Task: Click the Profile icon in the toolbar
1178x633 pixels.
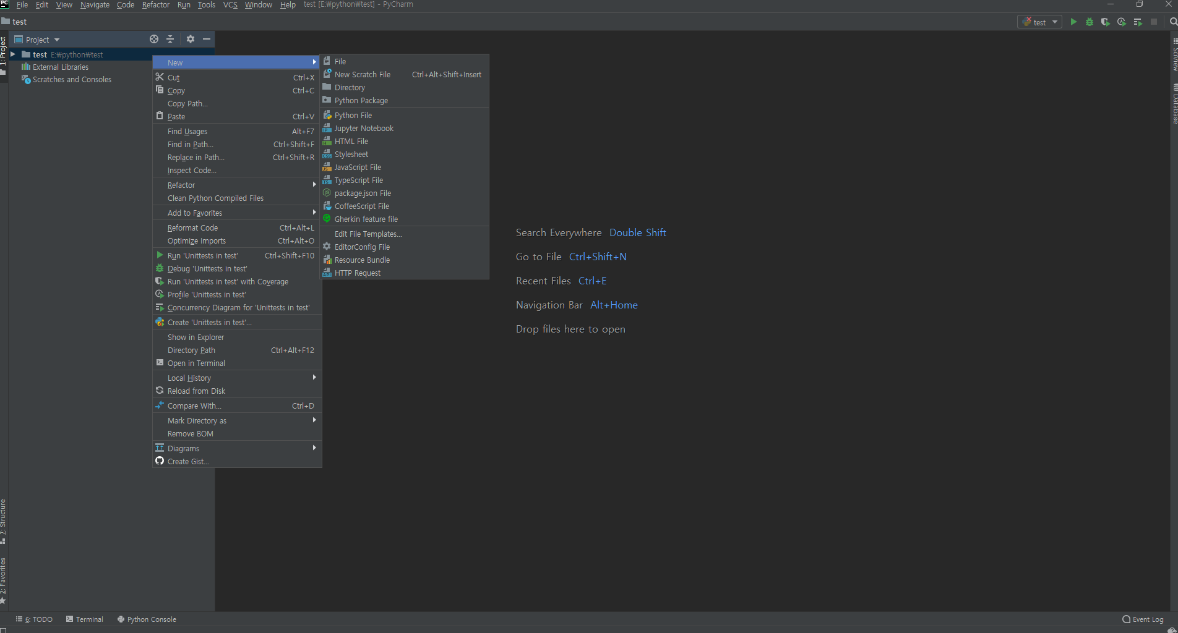Action: pos(1122,22)
